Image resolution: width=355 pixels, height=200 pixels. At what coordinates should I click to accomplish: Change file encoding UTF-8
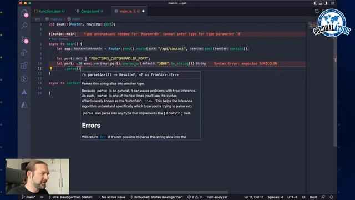click(x=292, y=197)
